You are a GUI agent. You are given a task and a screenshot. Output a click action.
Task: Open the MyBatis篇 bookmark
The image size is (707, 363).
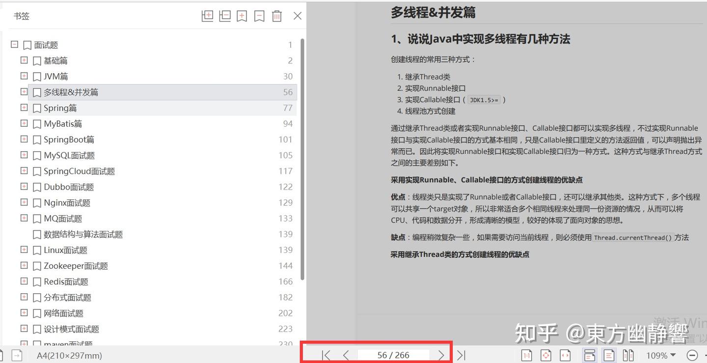coord(63,124)
